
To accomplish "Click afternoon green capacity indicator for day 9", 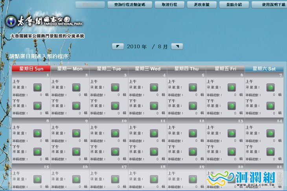I will click(x=76, y=152).
